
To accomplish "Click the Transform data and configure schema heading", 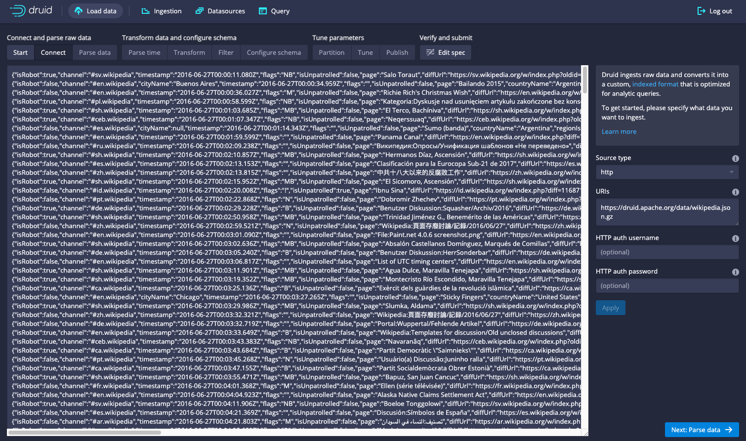I will (179, 38).
